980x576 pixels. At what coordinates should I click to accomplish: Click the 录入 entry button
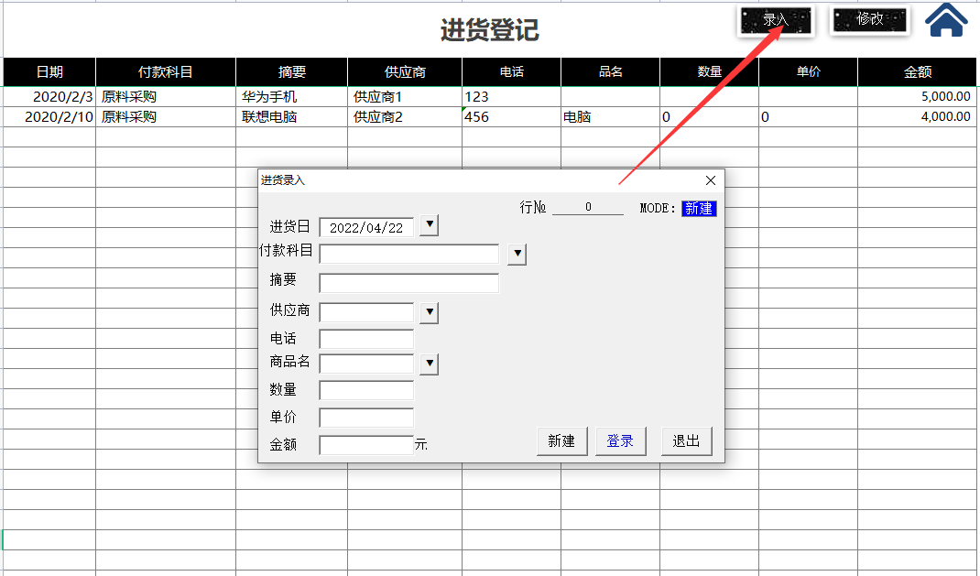[774, 19]
